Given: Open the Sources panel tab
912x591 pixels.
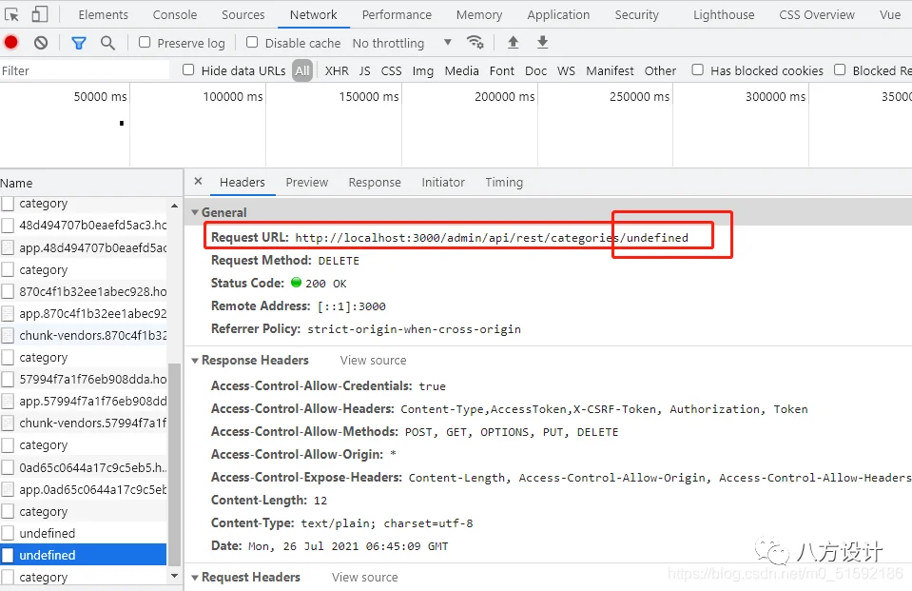Looking at the screenshot, I should coord(243,14).
